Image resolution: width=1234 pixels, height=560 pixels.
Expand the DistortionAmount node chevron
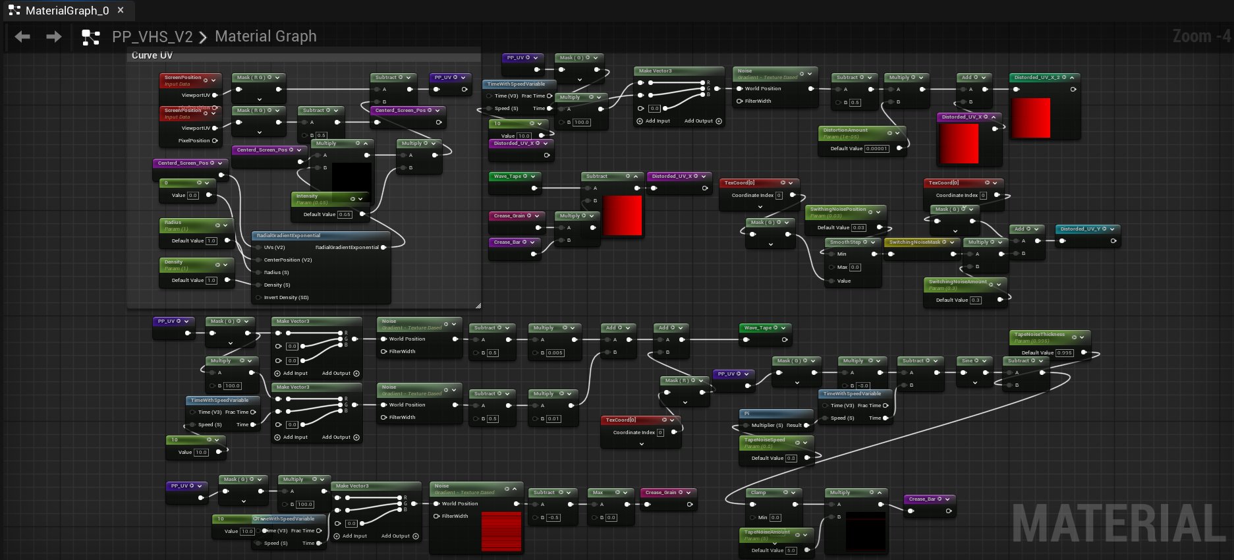click(x=897, y=132)
